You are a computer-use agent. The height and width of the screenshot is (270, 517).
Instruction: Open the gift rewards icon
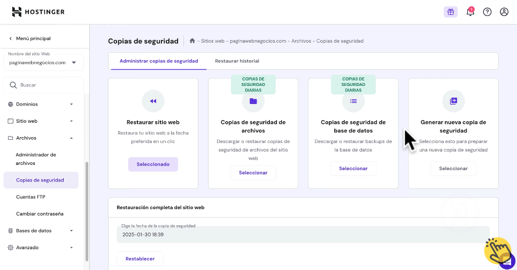tap(450, 12)
